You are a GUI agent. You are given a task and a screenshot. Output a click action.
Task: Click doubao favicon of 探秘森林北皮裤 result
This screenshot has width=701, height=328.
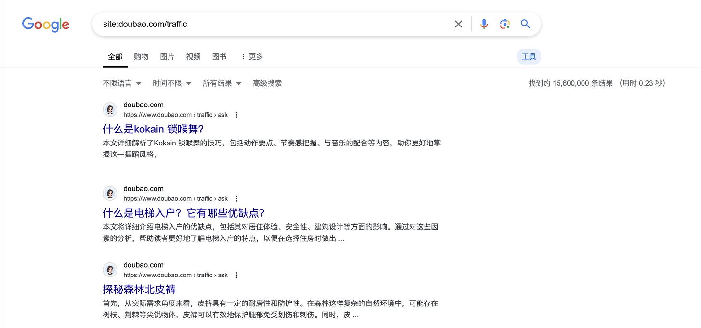pyautogui.click(x=110, y=270)
